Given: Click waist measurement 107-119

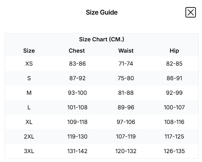Looking at the screenshot, I should tap(126, 137).
